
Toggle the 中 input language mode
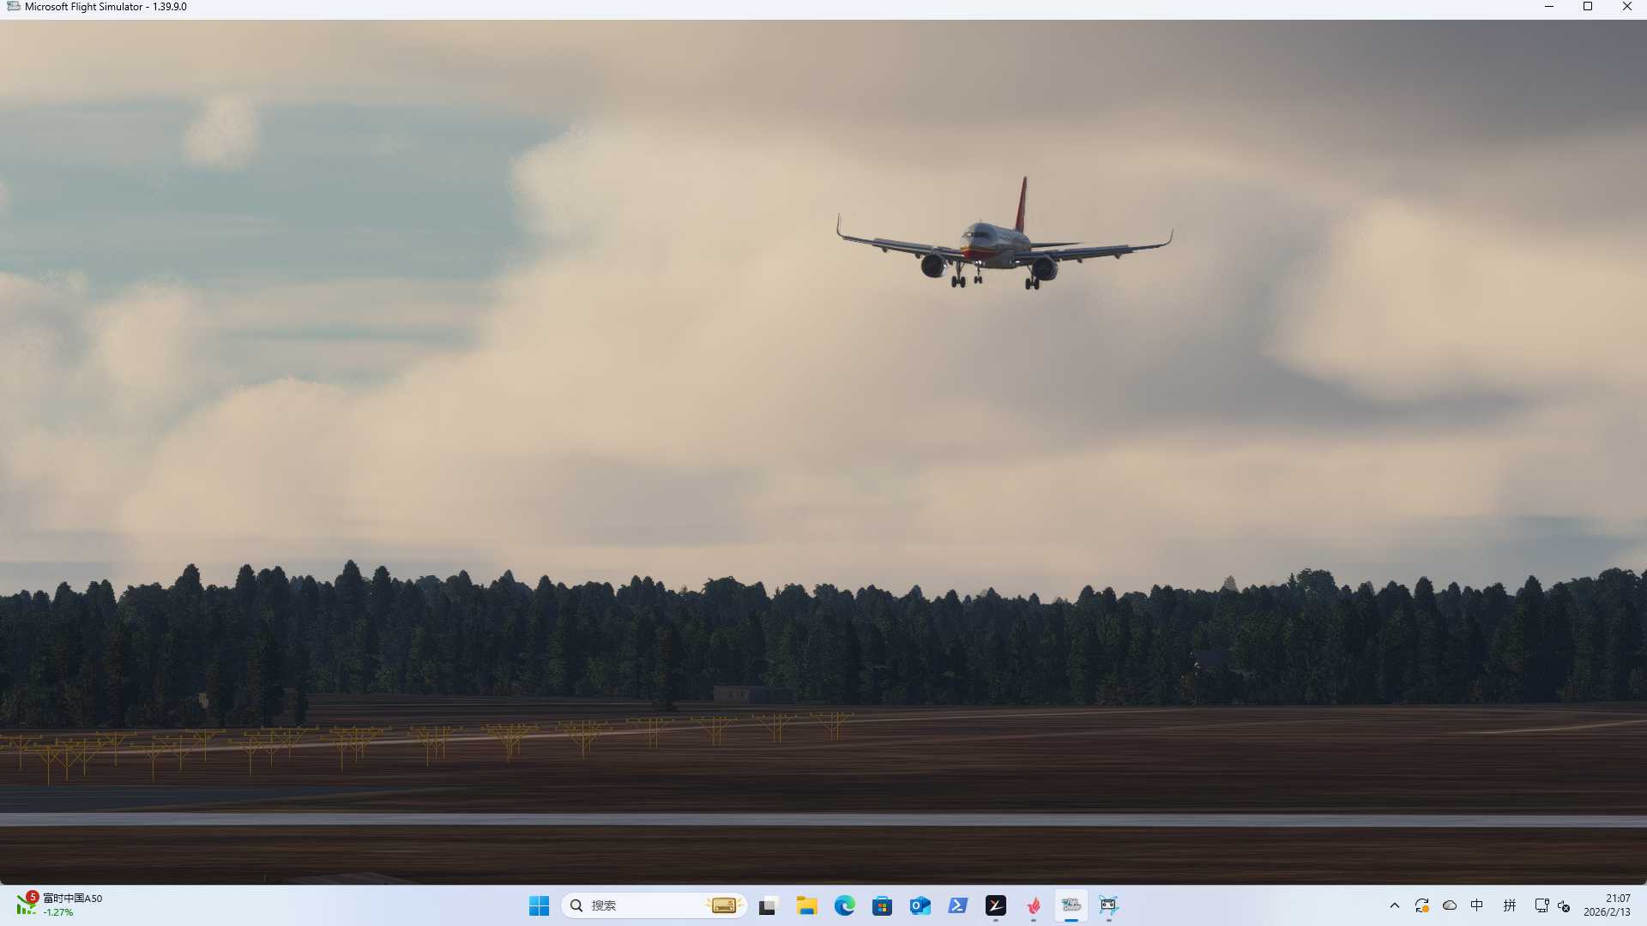click(x=1477, y=905)
